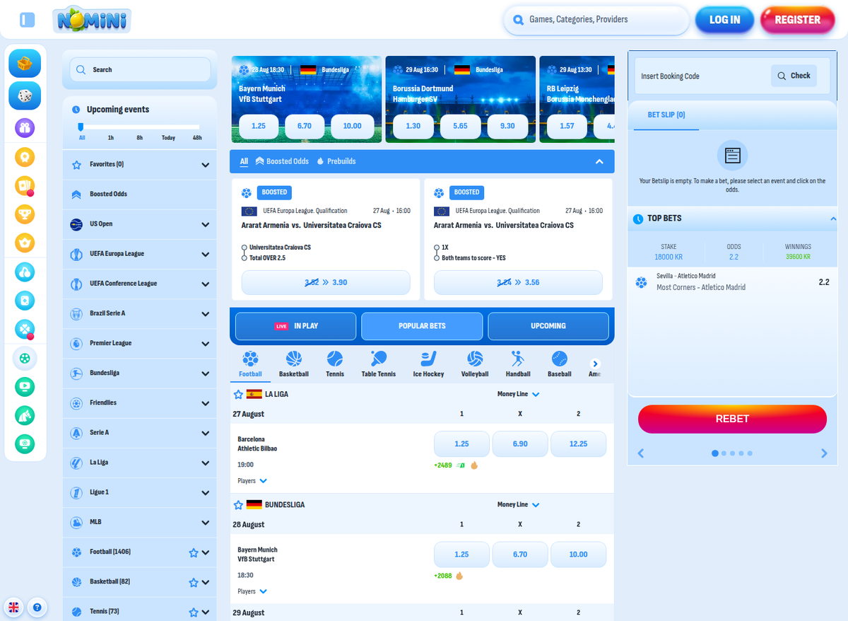Select the Basketball sport icon
The image size is (848, 621).
coord(294,364)
